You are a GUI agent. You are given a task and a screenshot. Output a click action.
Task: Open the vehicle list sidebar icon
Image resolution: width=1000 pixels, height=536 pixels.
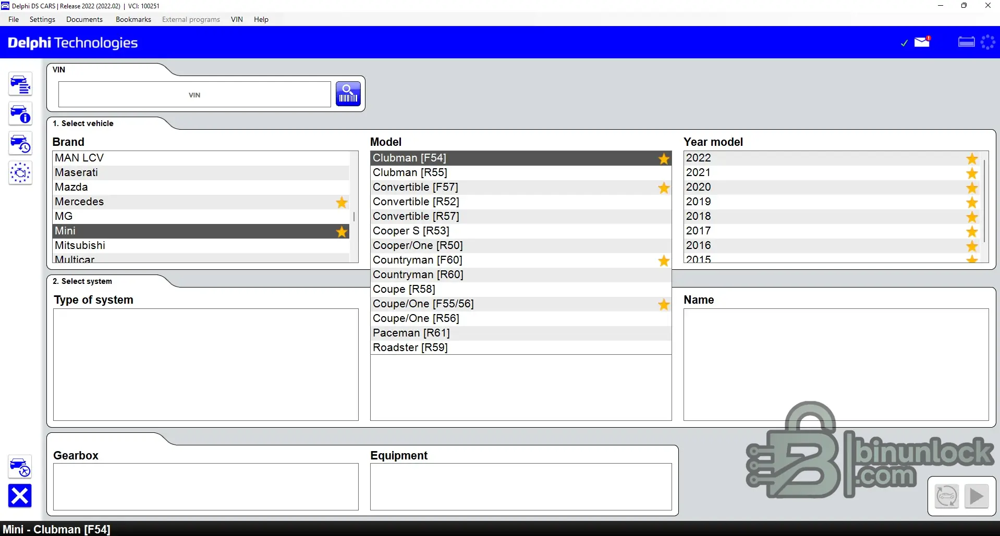pyautogui.click(x=20, y=84)
